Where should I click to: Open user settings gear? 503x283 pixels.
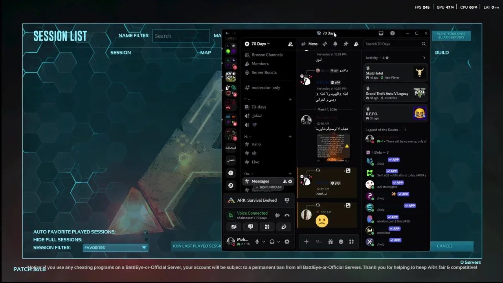pos(287,242)
